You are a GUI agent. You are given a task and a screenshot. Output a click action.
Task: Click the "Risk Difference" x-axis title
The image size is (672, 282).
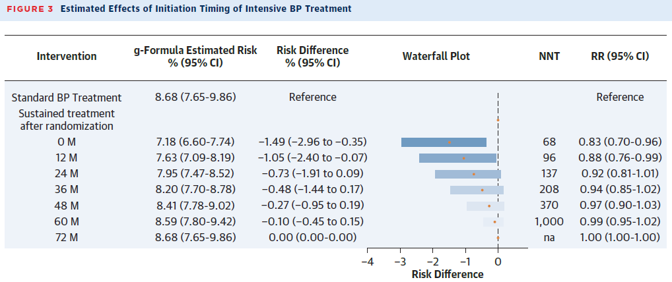click(448, 274)
